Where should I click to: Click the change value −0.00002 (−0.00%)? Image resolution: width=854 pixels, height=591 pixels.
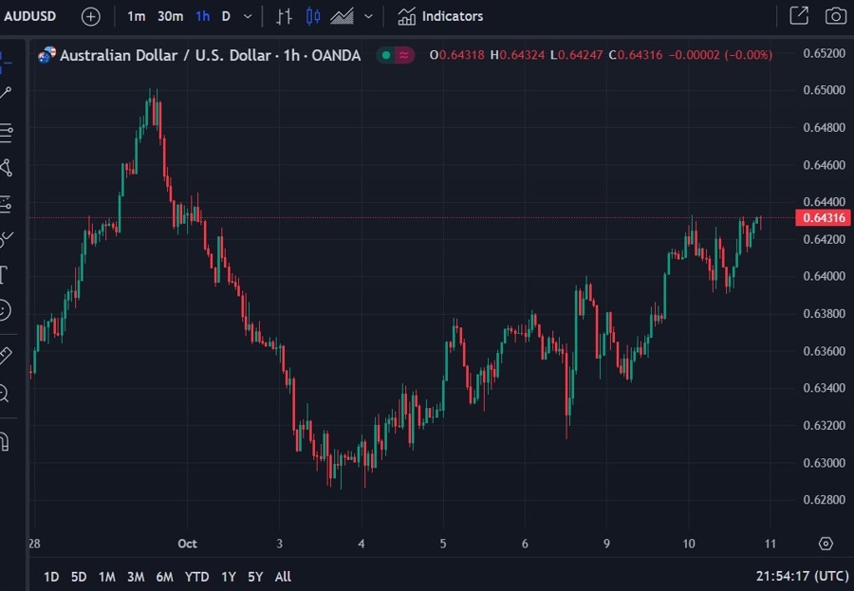point(720,55)
